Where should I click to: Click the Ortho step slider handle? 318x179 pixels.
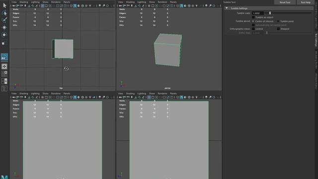pyautogui.click(x=267, y=33)
